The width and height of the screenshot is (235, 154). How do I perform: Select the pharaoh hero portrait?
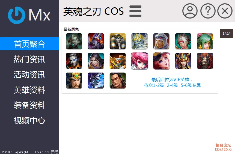[118, 41]
